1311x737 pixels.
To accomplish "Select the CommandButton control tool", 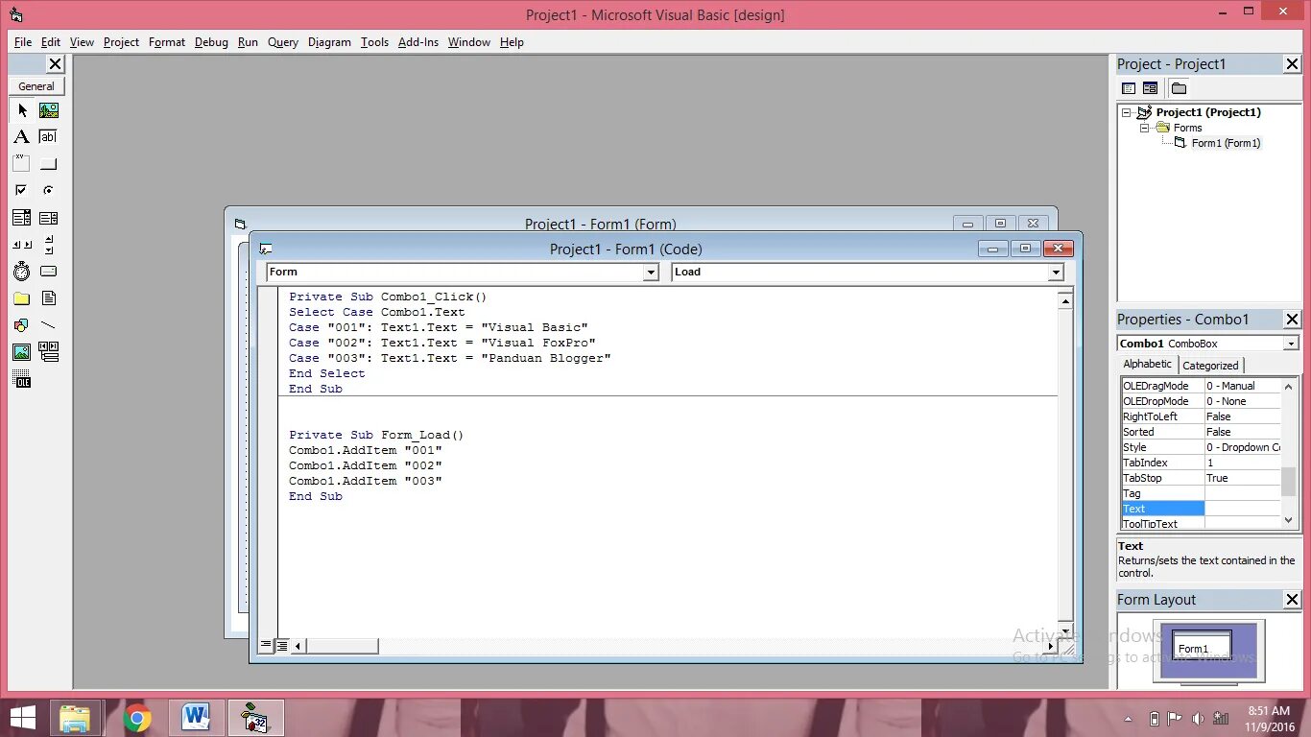I will point(49,164).
